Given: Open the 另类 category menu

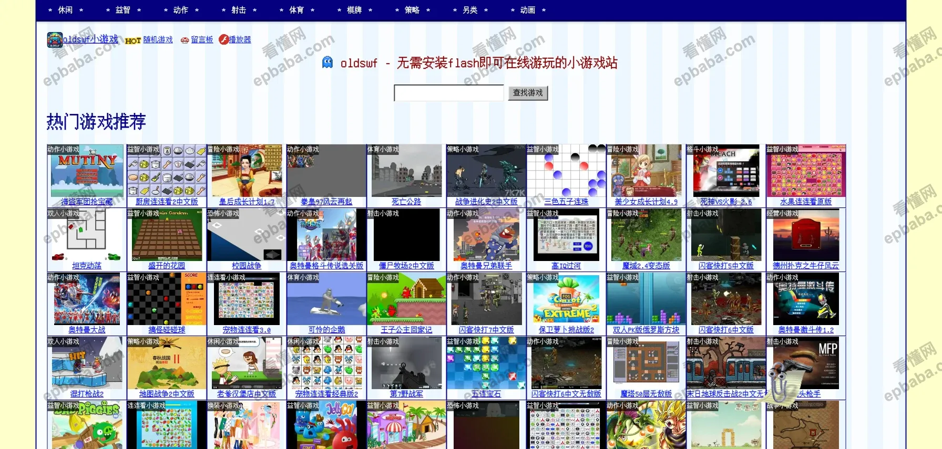Looking at the screenshot, I should click(x=470, y=10).
